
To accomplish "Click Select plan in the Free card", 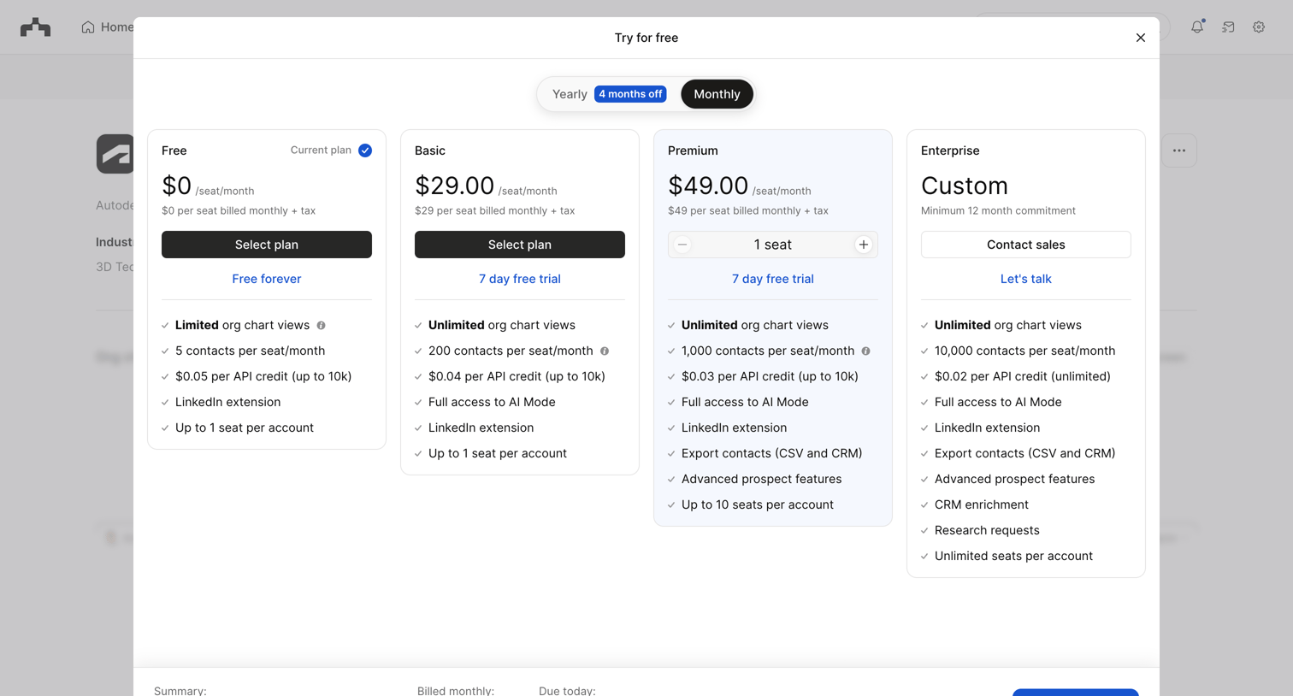I will pos(267,245).
